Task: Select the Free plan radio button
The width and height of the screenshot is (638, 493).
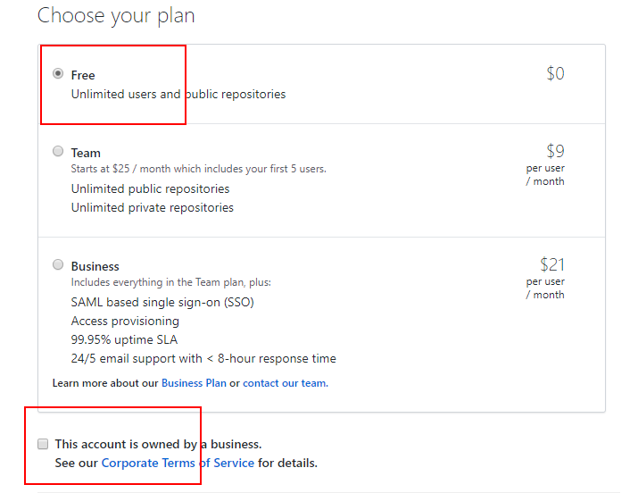Action: coord(58,74)
